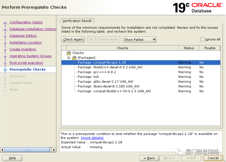Screen dimensions: 226x162
Task: Click the Finish step label
Action: click(x=14, y=90)
